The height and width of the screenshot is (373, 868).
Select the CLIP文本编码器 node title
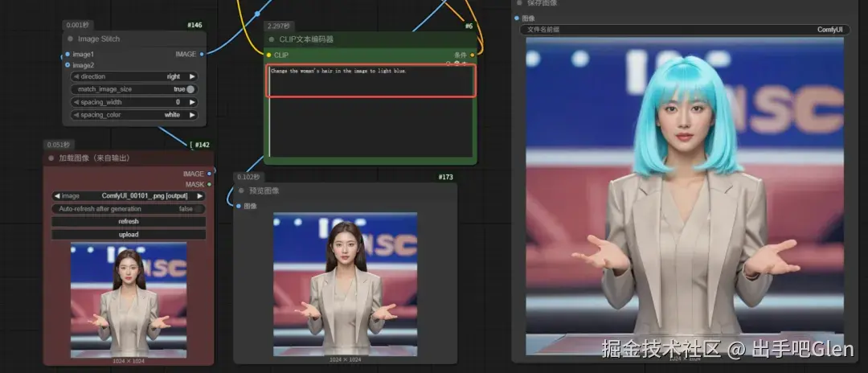[307, 39]
